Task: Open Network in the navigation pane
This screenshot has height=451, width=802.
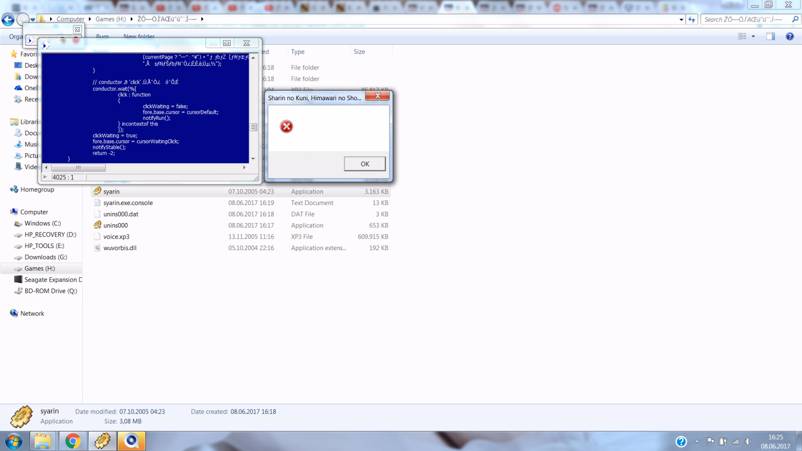Action: point(32,314)
